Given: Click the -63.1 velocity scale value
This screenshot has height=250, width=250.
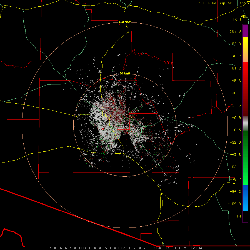Looking at the screenshot, I should 235,167.
